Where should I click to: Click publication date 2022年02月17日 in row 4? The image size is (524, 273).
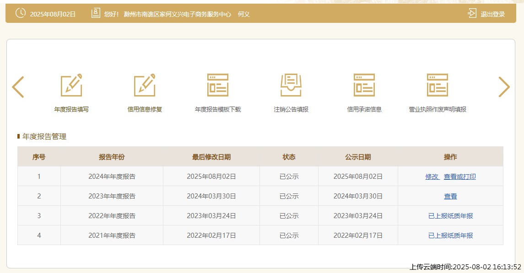358,236
